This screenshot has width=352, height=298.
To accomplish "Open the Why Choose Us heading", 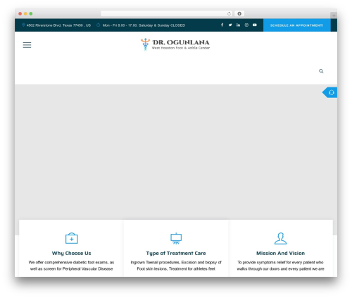I will click(x=72, y=253).
